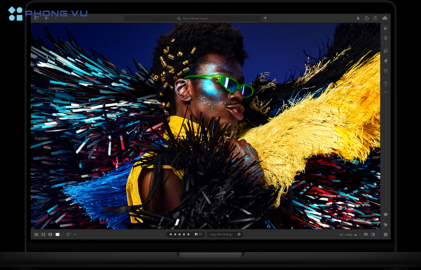Select the Healing Brush tool
The height and width of the screenshot is (270, 421).
click(x=385, y=61)
